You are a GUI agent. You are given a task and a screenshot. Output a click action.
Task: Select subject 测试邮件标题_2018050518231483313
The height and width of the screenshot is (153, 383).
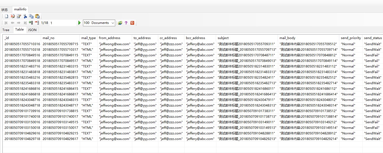click(x=247, y=72)
